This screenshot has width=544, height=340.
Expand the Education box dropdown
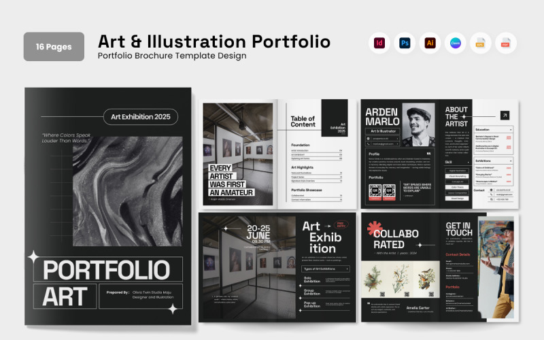(511, 129)
